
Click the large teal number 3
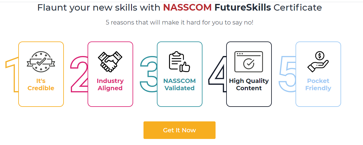148,76
